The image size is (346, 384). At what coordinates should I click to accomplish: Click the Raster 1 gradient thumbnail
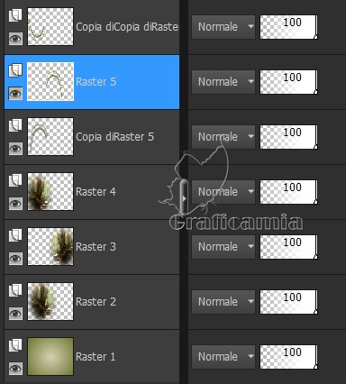[x=50, y=356]
